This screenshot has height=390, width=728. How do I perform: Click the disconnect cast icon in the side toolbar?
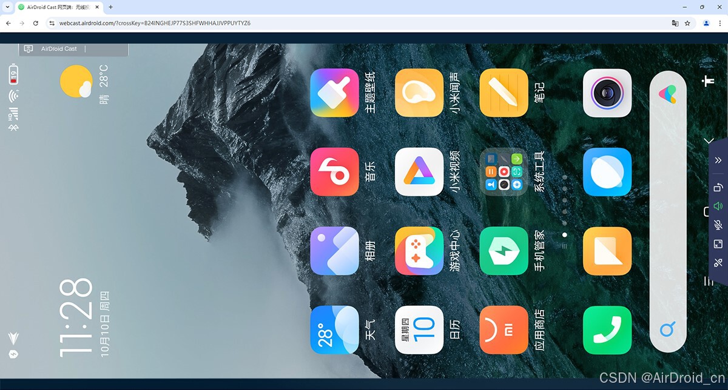click(x=718, y=263)
